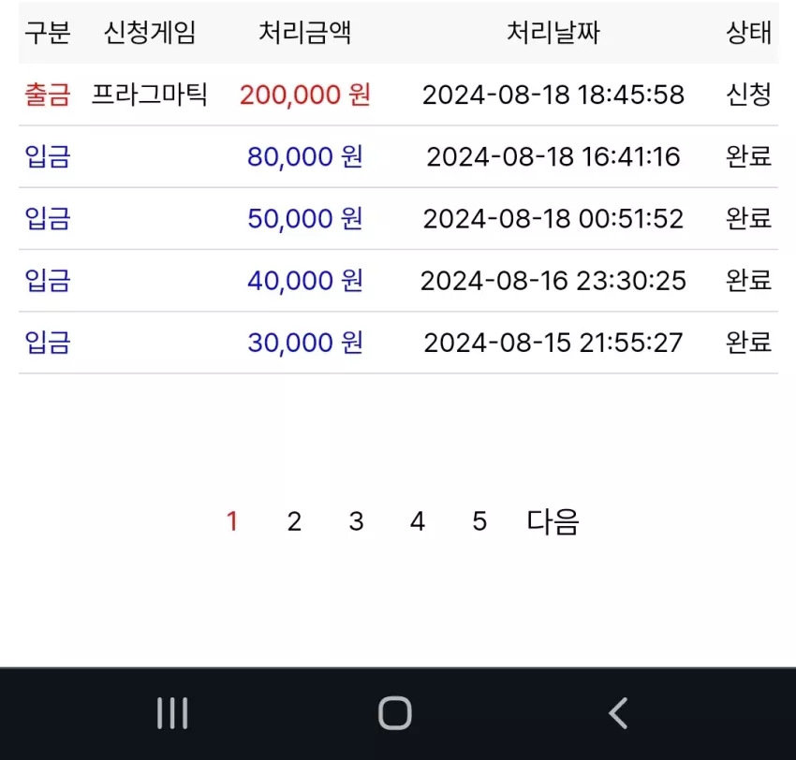Click the 처리날짜 column header
Screen dimensions: 796x760
click(553, 33)
